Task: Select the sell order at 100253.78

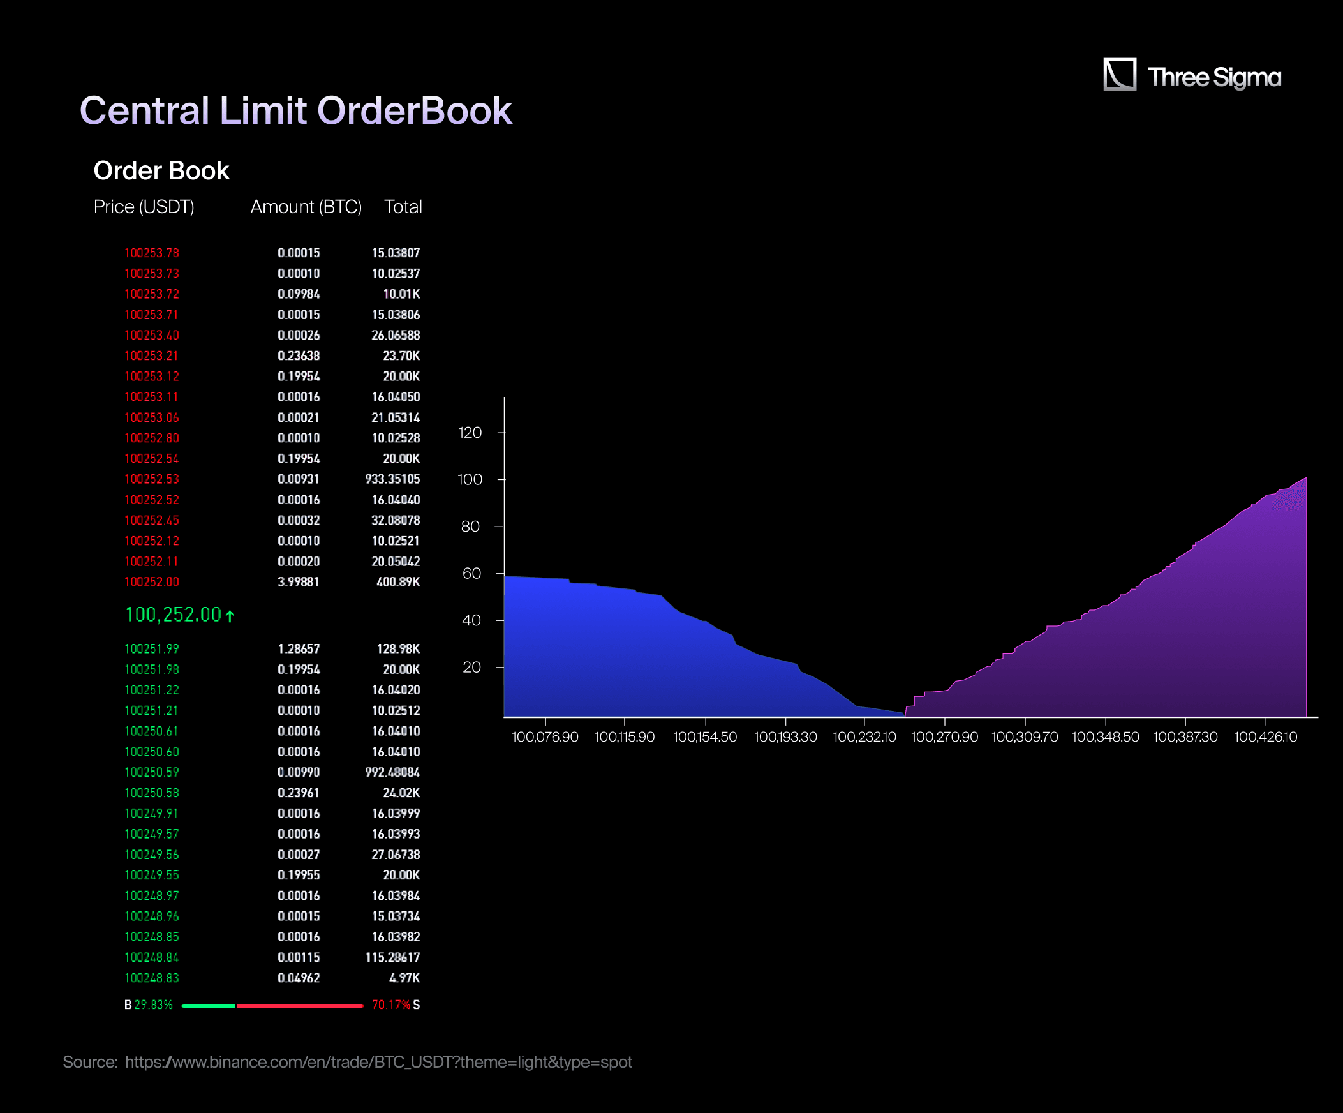Action: click(x=152, y=253)
